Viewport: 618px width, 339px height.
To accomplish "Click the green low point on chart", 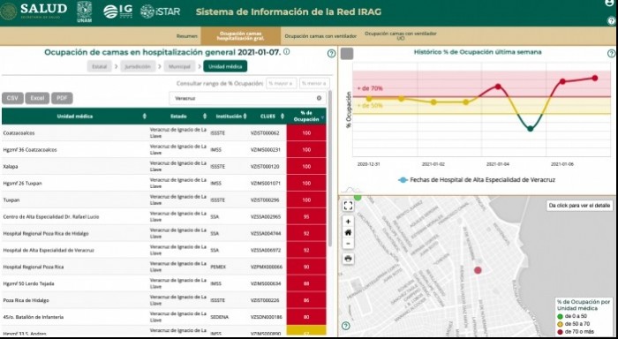I will pos(530,129).
